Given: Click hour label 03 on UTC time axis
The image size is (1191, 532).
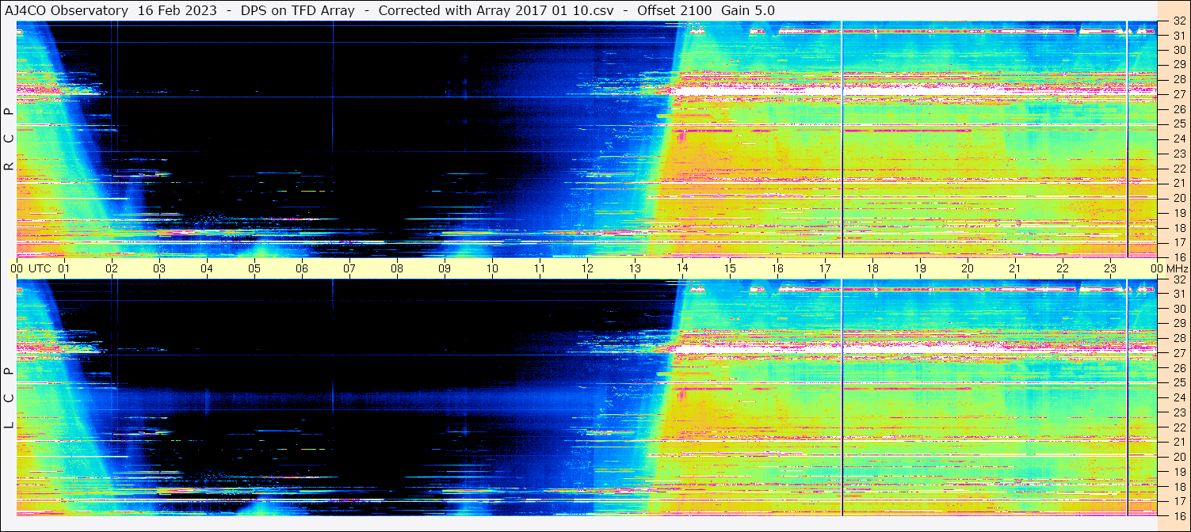Looking at the screenshot, I should point(159,268).
